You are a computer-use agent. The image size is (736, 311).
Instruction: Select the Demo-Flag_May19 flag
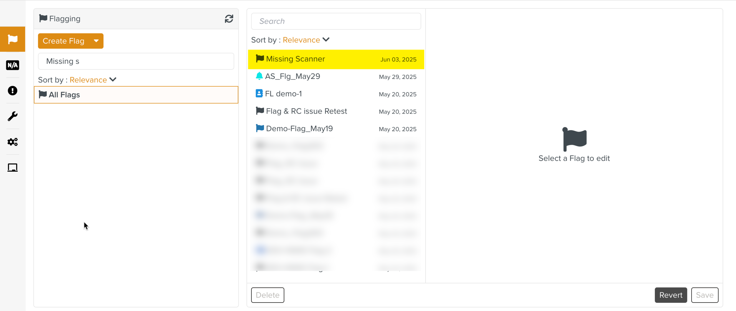pyautogui.click(x=299, y=129)
